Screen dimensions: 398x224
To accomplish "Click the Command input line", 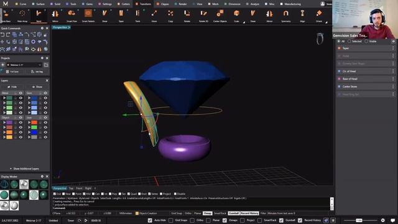I will point(192,208).
